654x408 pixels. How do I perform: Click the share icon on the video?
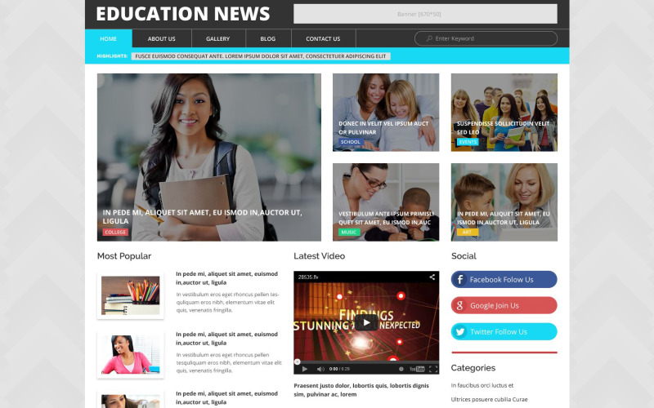432,277
